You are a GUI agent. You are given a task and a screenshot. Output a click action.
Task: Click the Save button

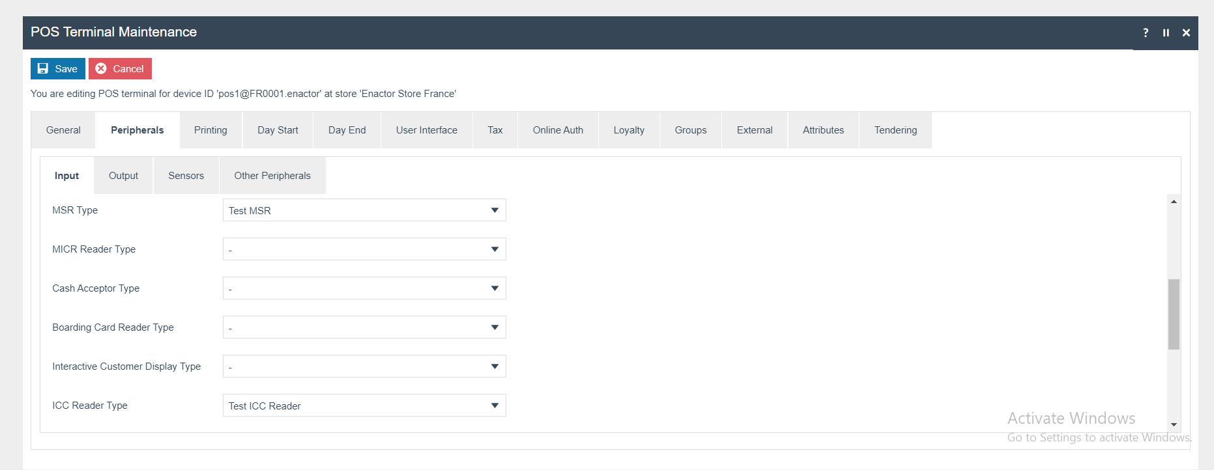point(58,68)
